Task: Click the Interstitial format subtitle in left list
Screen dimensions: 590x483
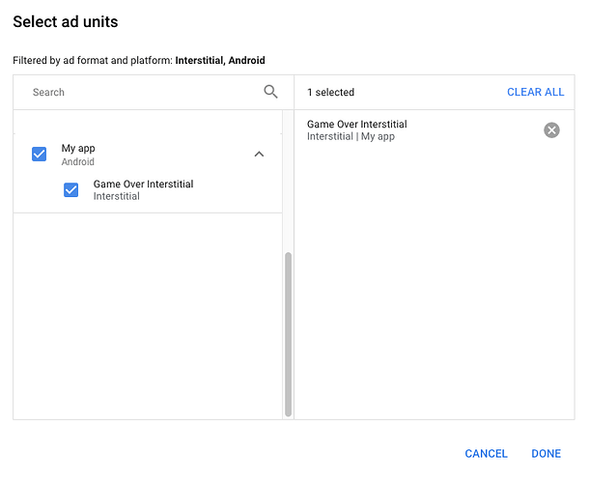Action: click(x=116, y=196)
